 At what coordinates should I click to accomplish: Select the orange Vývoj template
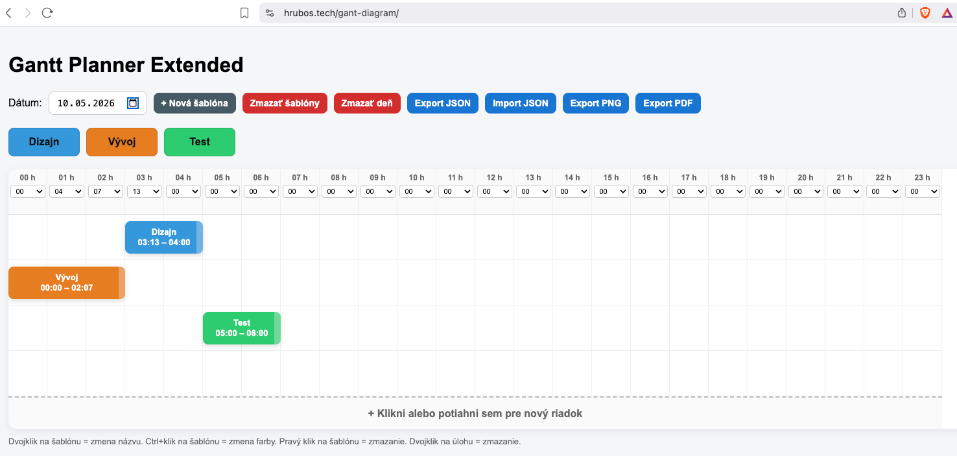click(122, 142)
